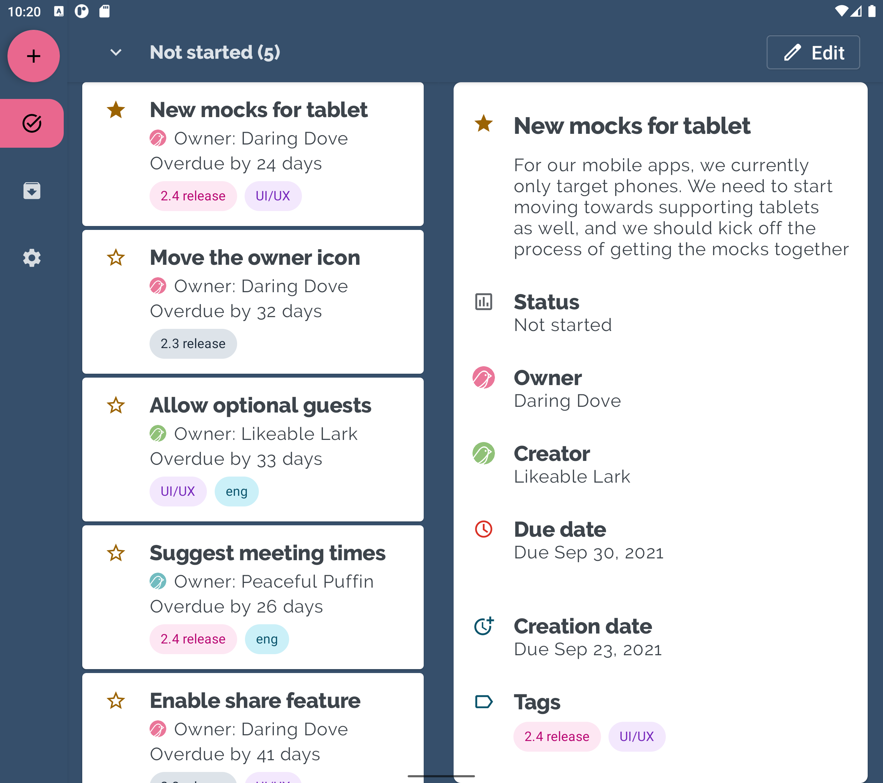The image size is (883, 783).
Task: Click the starred icon on 'Suggest meeting times' task
Action: point(116,552)
